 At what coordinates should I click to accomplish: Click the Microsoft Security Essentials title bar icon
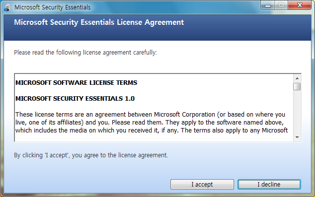[7, 7]
